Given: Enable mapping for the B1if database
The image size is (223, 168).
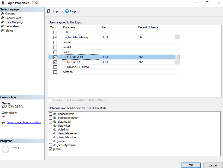Looking at the screenshot, I should (55, 33).
